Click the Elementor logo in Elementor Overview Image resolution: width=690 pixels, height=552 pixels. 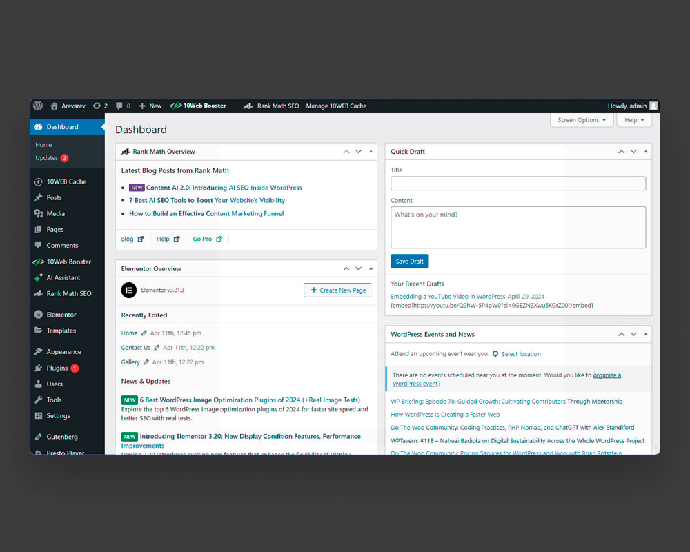(128, 290)
